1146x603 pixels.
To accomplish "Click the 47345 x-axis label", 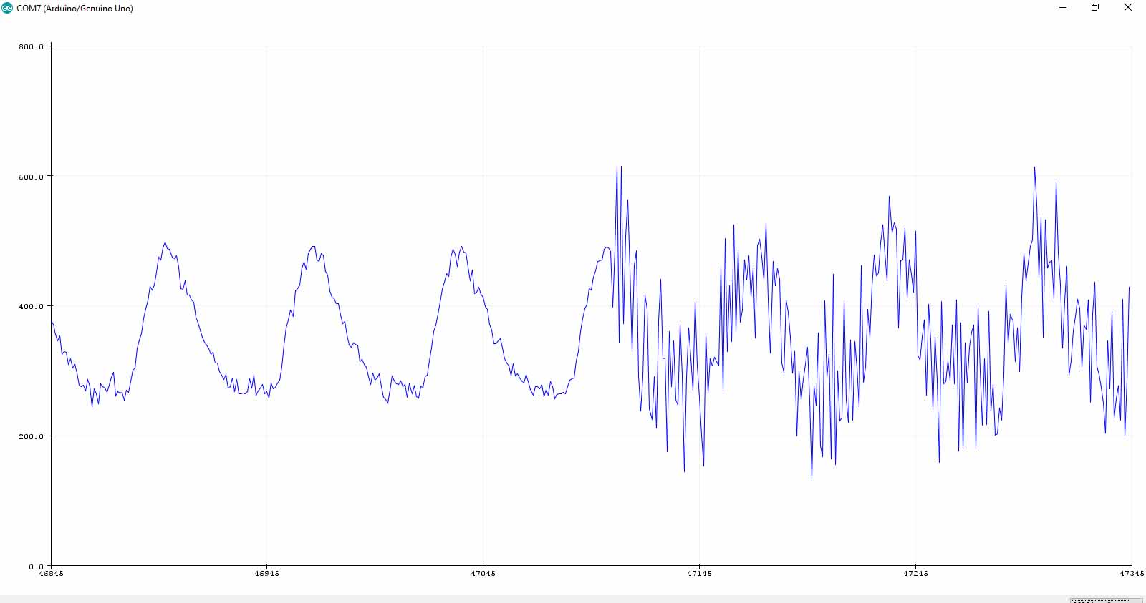I will tap(1131, 574).
